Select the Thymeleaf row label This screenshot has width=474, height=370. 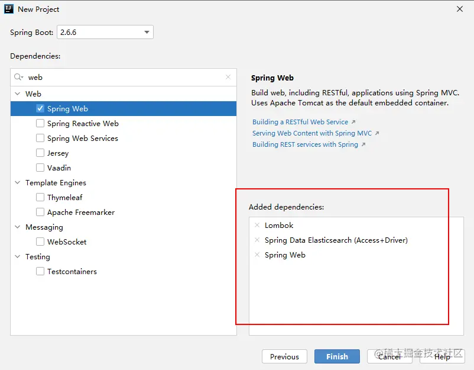pyautogui.click(x=64, y=197)
